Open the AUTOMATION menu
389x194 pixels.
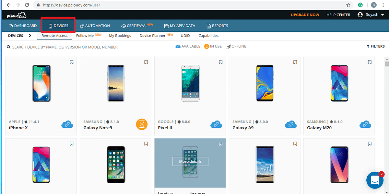coord(95,26)
